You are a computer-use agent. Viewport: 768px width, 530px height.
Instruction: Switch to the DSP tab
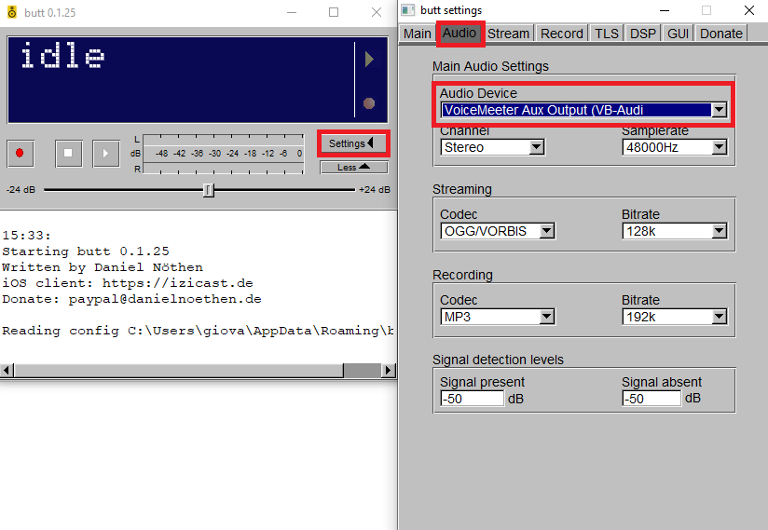point(642,34)
